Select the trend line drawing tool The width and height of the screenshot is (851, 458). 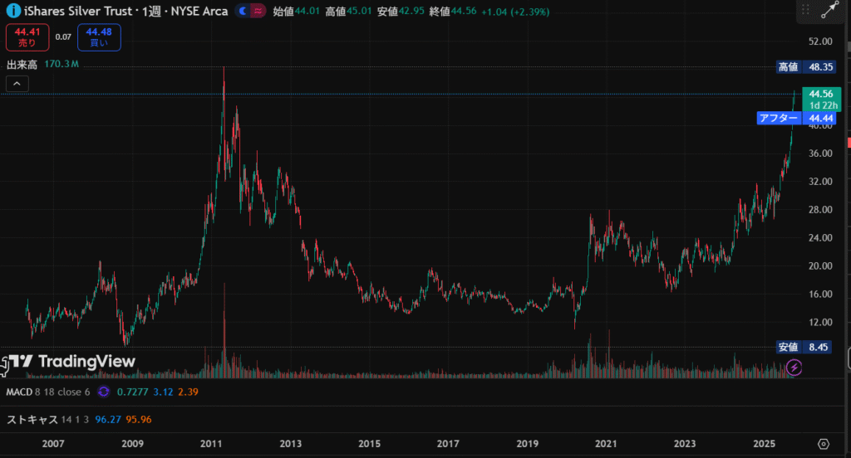click(829, 11)
